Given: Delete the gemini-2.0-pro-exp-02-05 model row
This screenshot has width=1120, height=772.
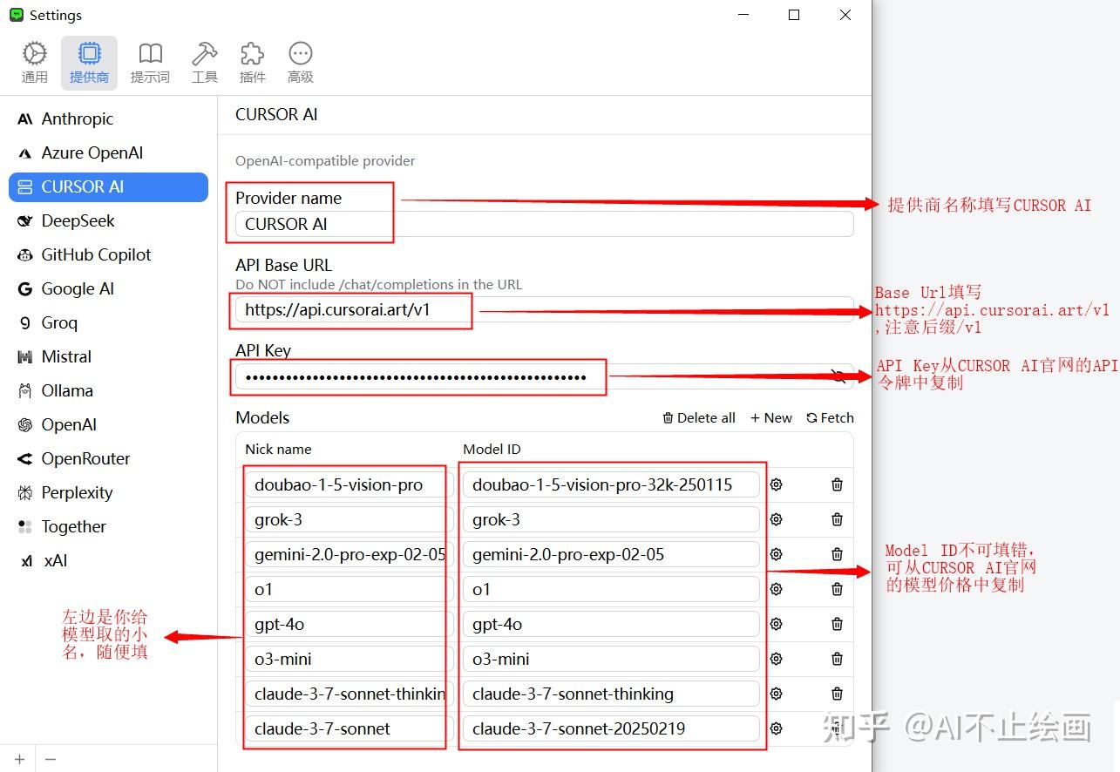Looking at the screenshot, I should point(837,554).
